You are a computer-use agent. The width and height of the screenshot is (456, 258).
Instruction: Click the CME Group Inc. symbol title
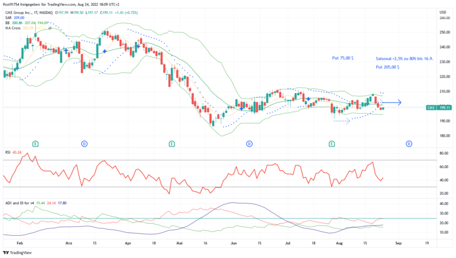click(x=23, y=13)
